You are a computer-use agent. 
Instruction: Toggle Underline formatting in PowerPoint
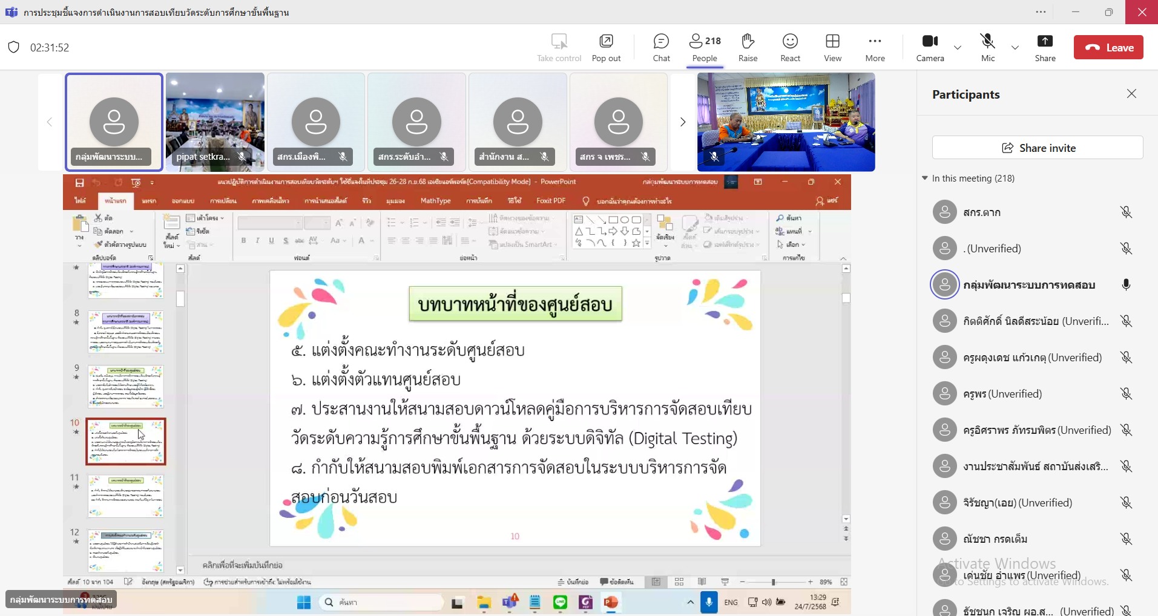point(271,241)
